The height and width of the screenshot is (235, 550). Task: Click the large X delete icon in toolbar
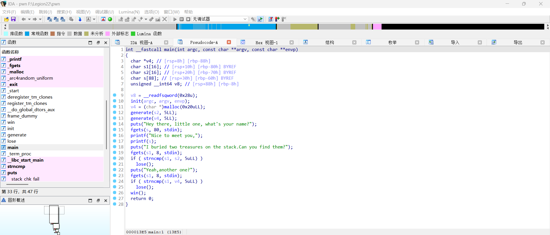click(165, 19)
